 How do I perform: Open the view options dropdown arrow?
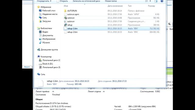150,1
